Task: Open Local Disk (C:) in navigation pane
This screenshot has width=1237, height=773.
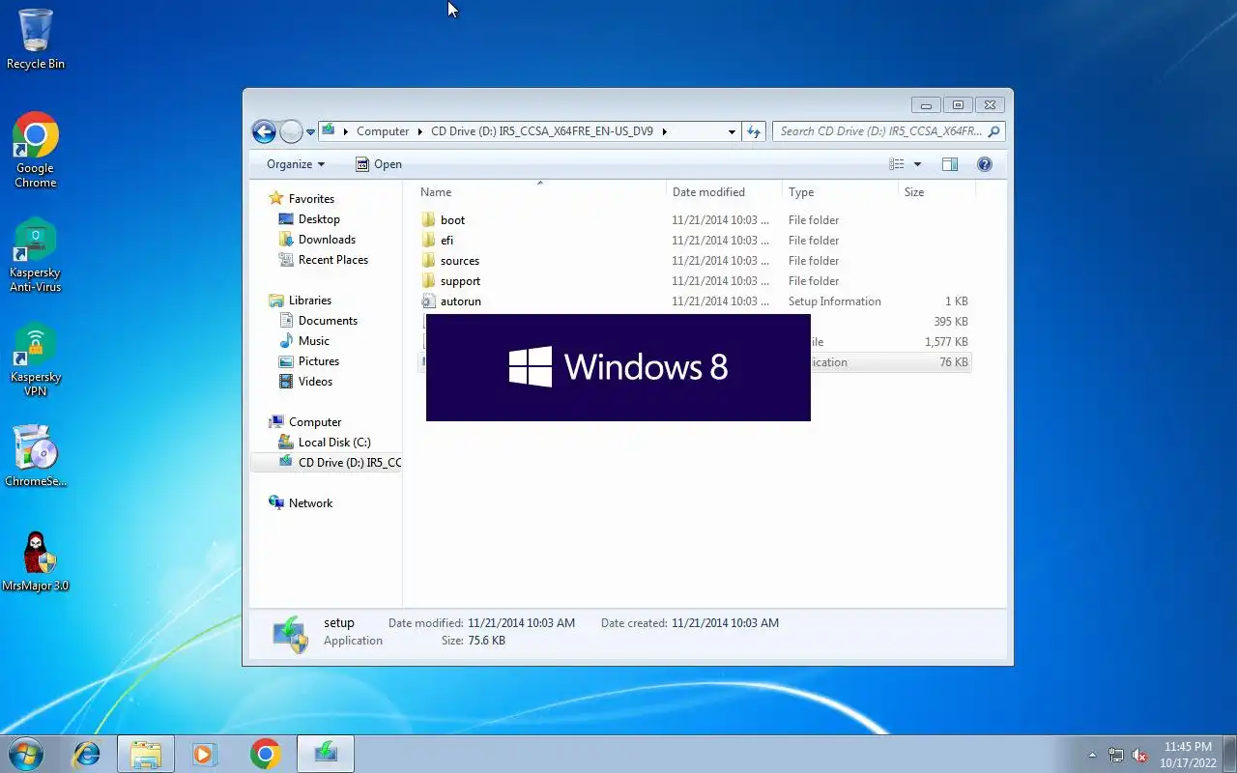Action: click(334, 443)
